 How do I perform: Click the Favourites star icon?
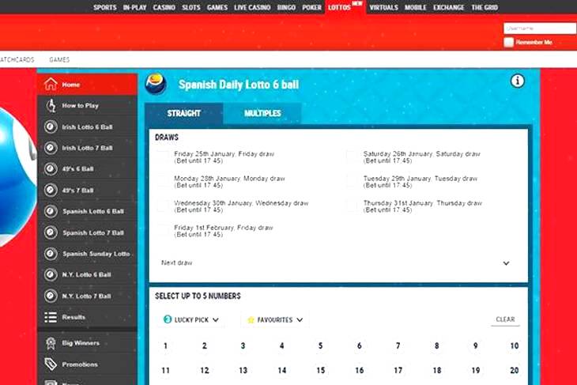pyautogui.click(x=251, y=319)
